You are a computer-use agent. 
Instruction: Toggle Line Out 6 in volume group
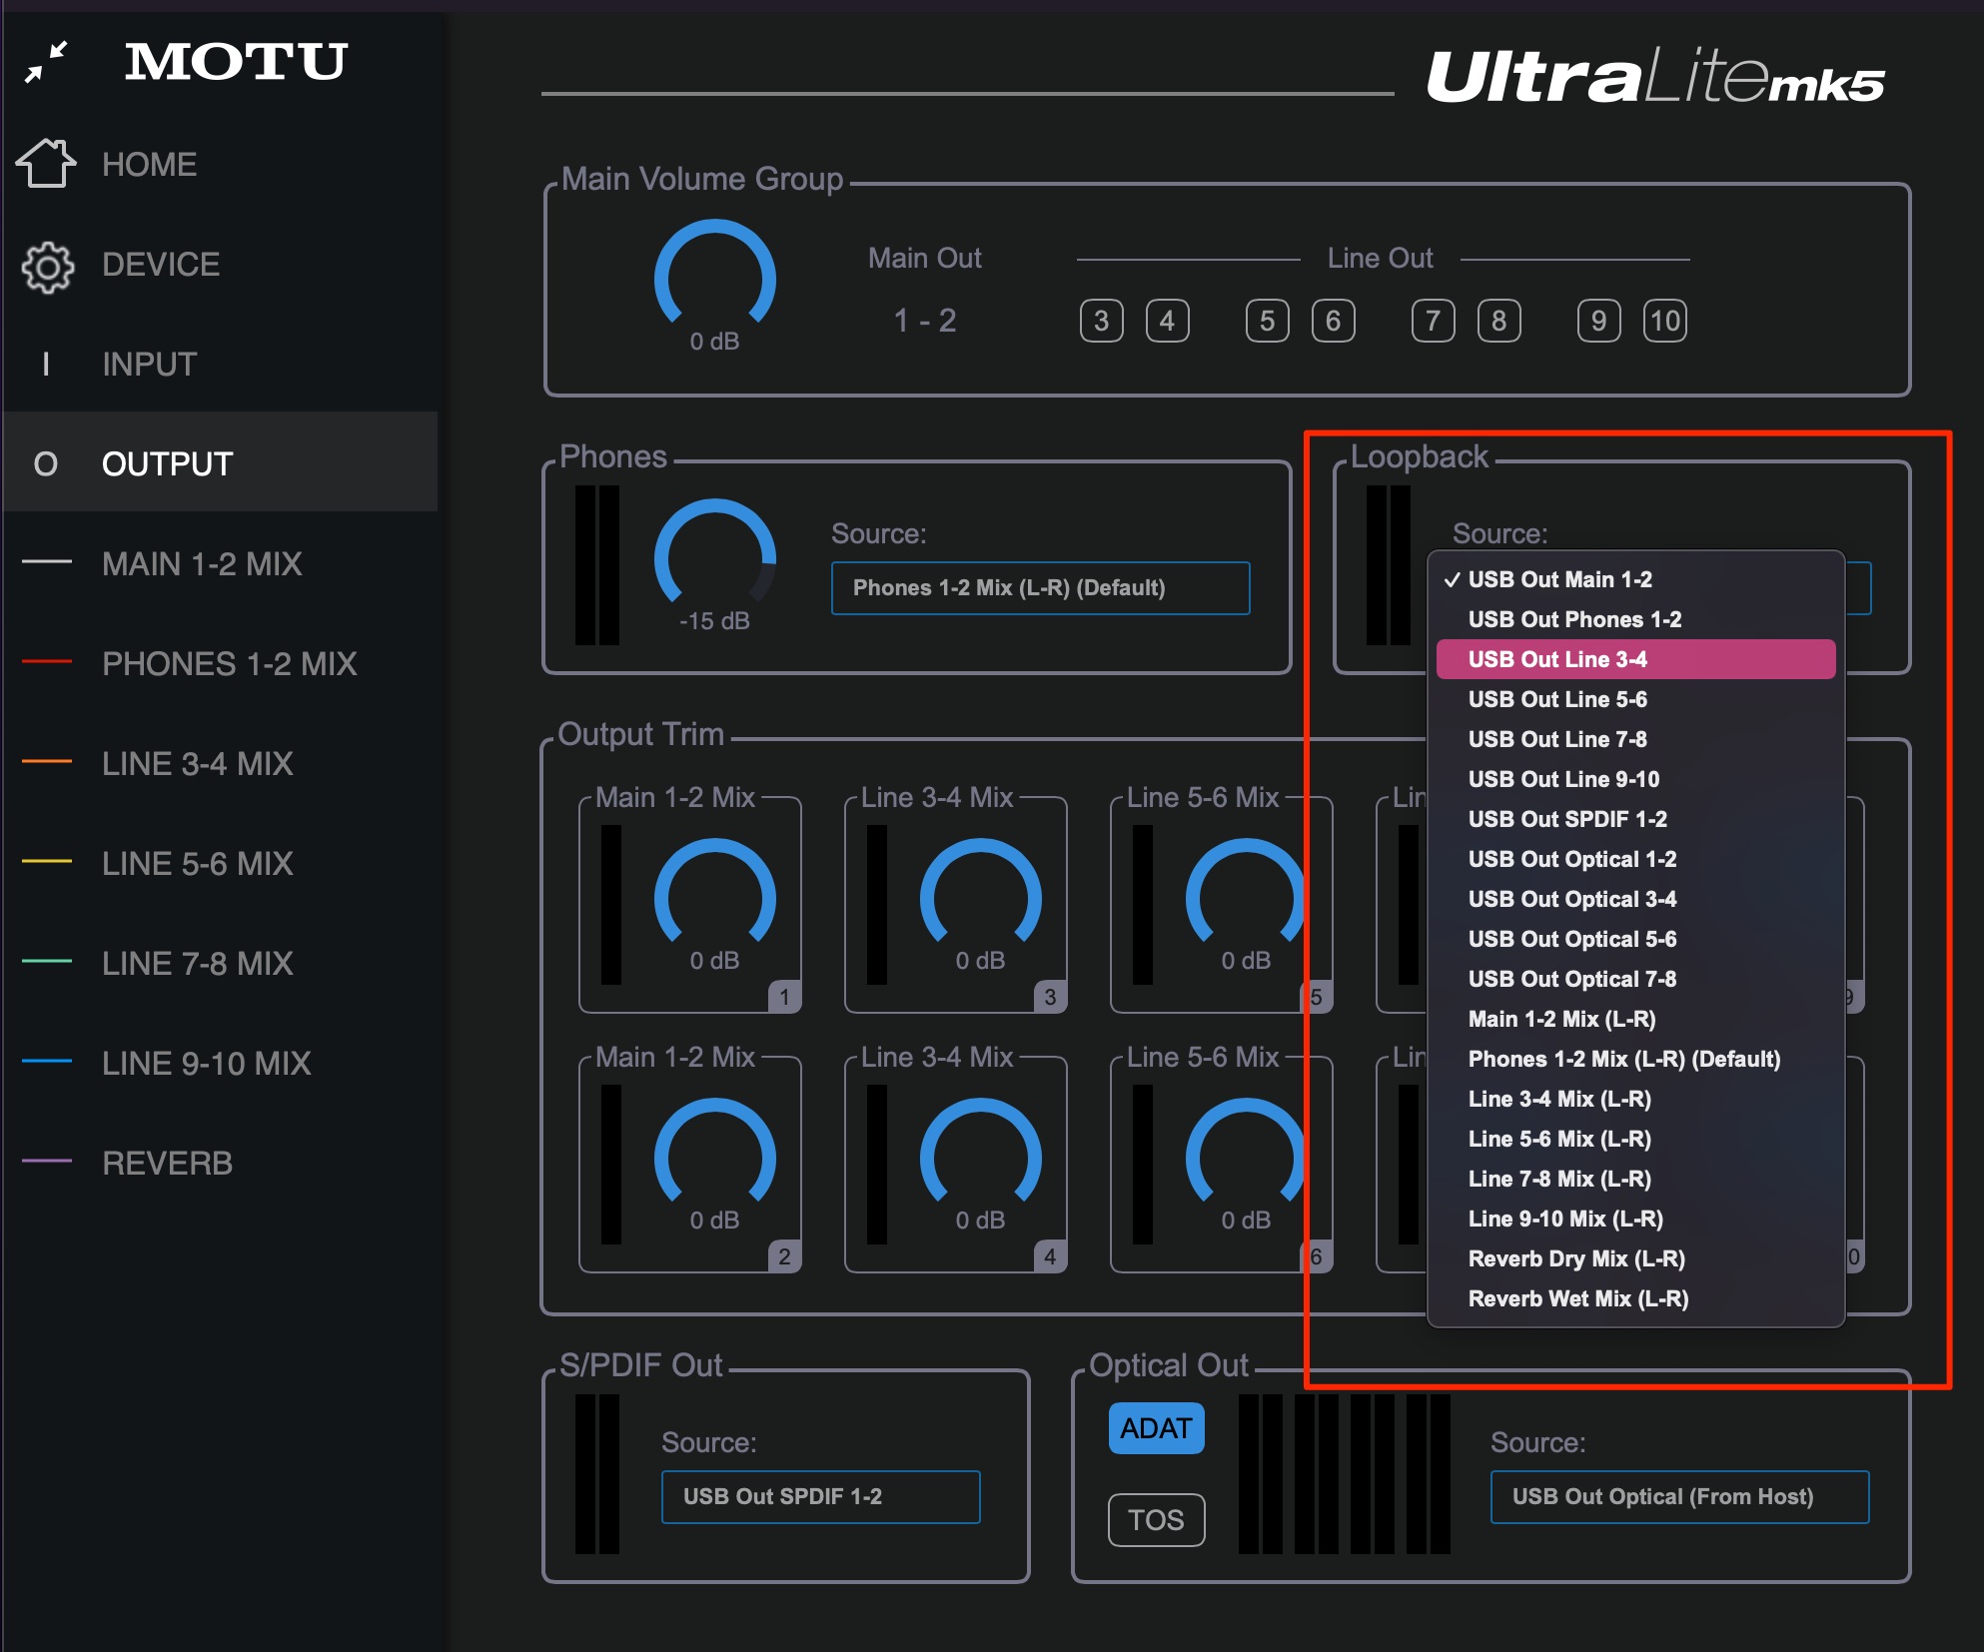click(1334, 321)
